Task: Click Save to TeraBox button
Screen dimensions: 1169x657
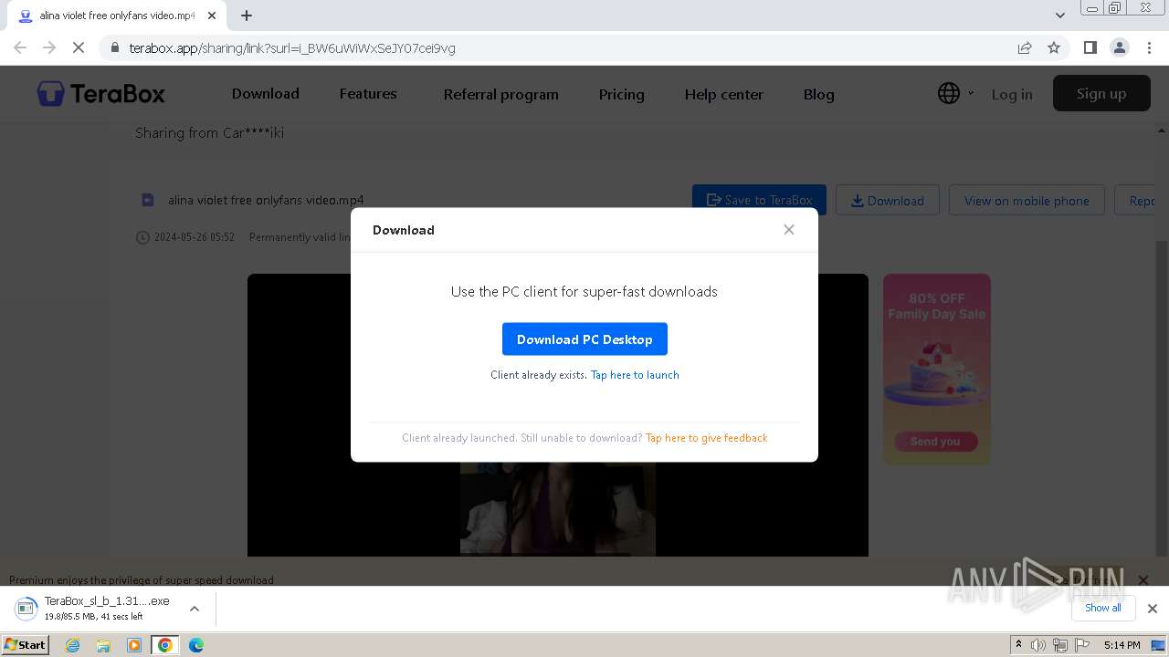Action: coord(759,200)
